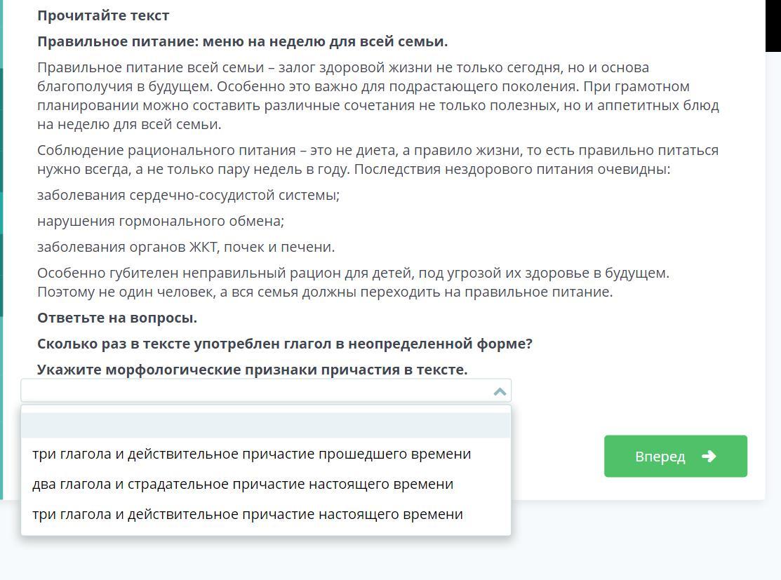This screenshot has height=580, width=781.
Task: Click the line 'нарушения гормонального обмена'
Action: point(161,221)
